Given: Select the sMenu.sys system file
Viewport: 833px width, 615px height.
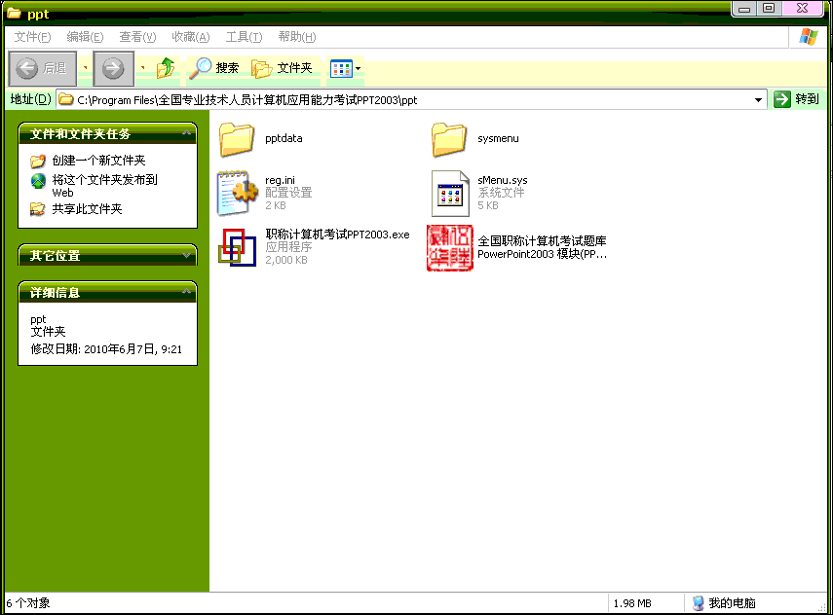Looking at the screenshot, I should [x=449, y=193].
